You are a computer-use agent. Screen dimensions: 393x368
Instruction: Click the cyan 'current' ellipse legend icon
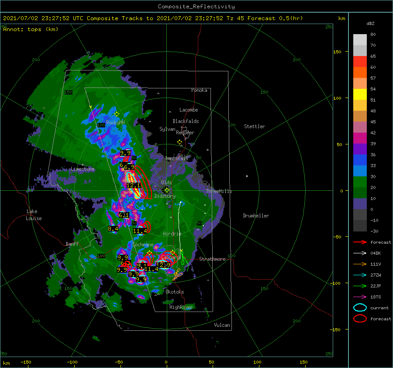click(360, 308)
